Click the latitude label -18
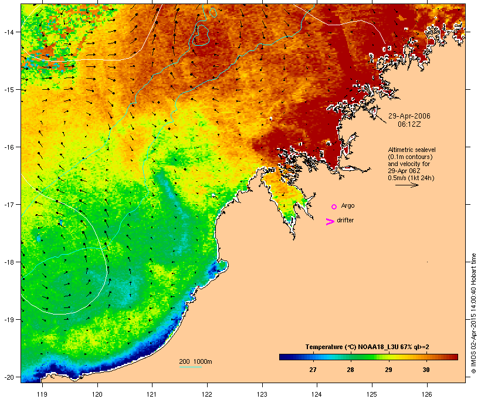Screen dimensions: 481x399 coord(8,262)
